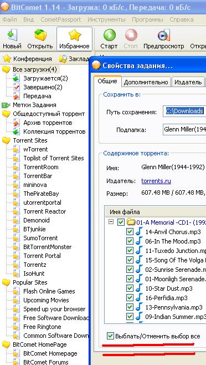Click the green Start (Старт) toolbar icon
206x365 pixels.
click(x=109, y=36)
